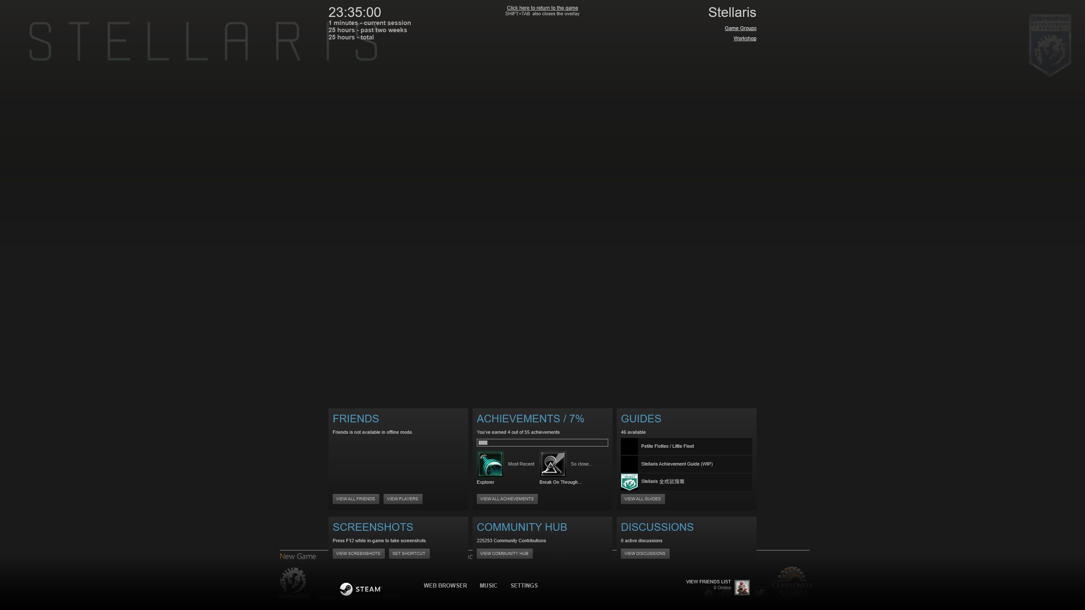Click the Break On Through achievement icon
The width and height of the screenshot is (1085, 610).
[553, 464]
